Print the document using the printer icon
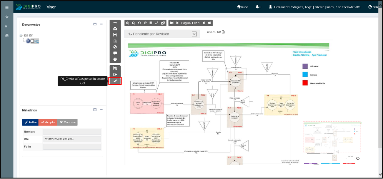The height and width of the screenshot is (179, 383). [x=115, y=29]
